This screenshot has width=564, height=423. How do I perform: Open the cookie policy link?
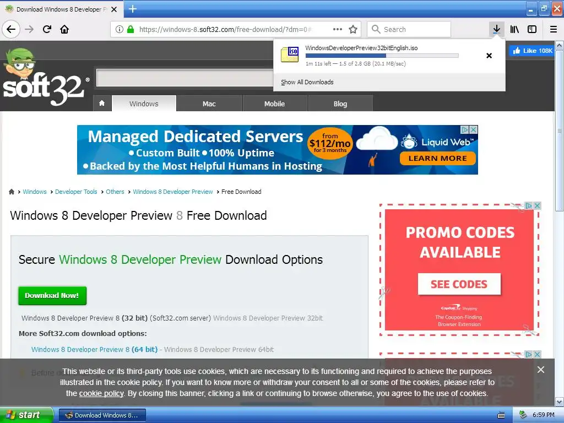[x=101, y=393]
